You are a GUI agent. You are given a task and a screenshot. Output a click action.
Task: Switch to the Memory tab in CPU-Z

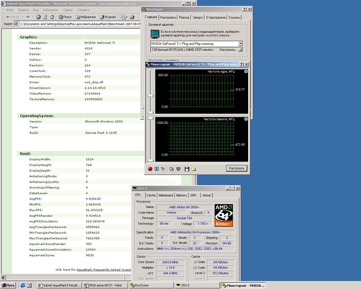pos(182,195)
